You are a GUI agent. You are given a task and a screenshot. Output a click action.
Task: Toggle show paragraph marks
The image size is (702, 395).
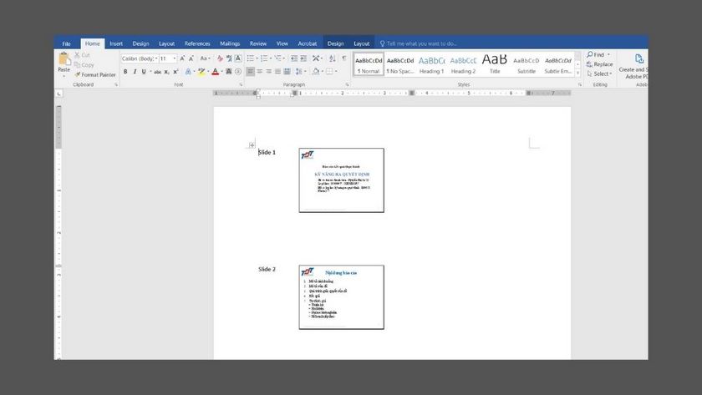click(343, 58)
